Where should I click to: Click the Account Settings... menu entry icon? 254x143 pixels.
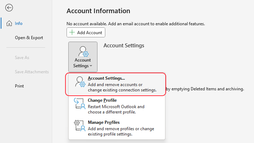(80, 82)
